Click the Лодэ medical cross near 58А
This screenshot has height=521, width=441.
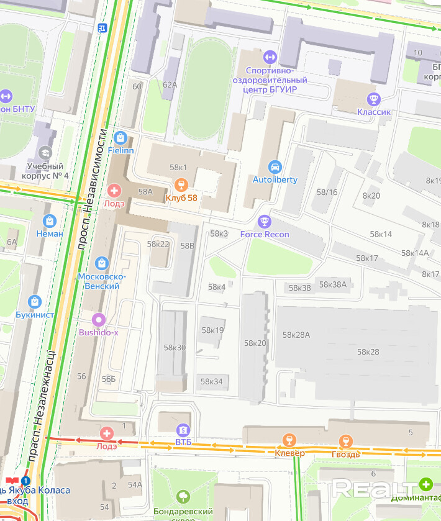point(114,191)
